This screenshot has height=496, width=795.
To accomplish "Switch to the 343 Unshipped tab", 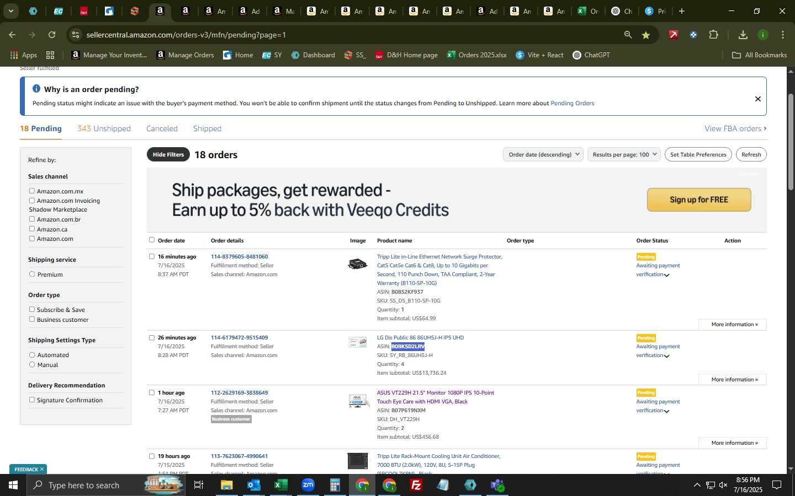I will tap(104, 128).
